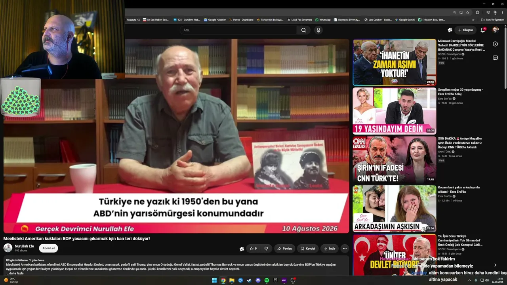Open WhatsApp bookmark
507x285 pixels.
point(323,20)
